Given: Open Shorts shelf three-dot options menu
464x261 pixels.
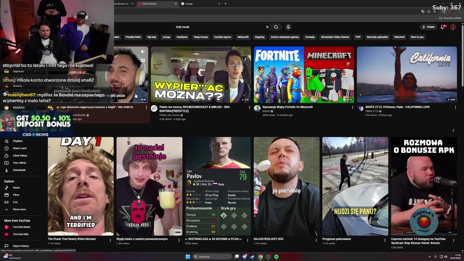Looking at the screenshot, I should pos(453,130).
